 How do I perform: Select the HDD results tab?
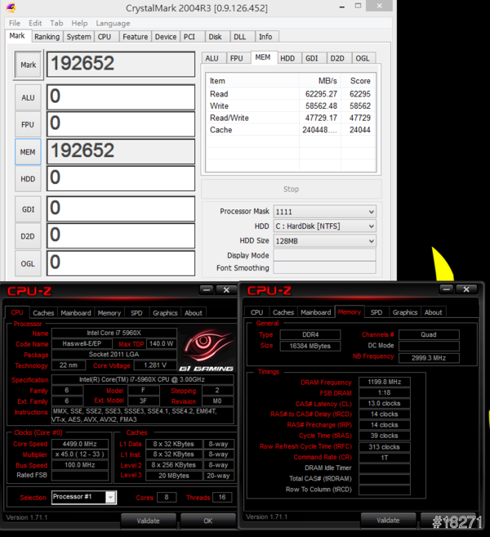coord(287,58)
